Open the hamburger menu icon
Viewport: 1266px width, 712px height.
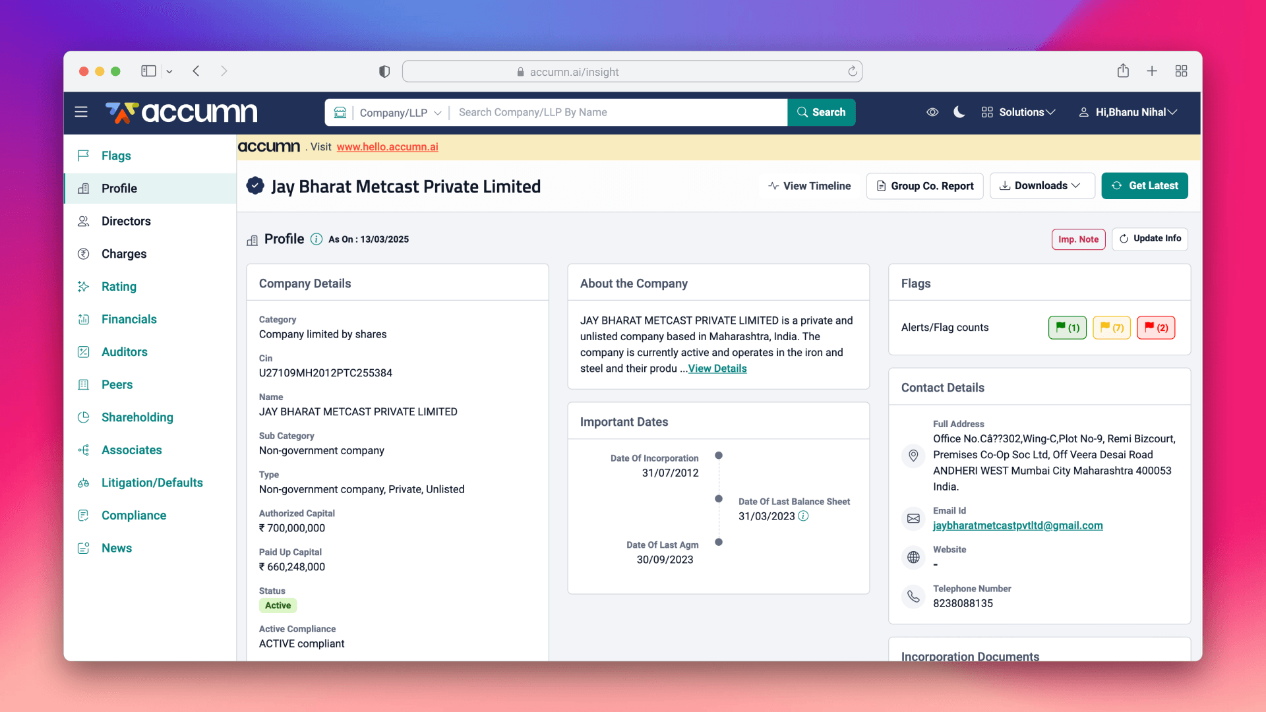click(x=81, y=112)
